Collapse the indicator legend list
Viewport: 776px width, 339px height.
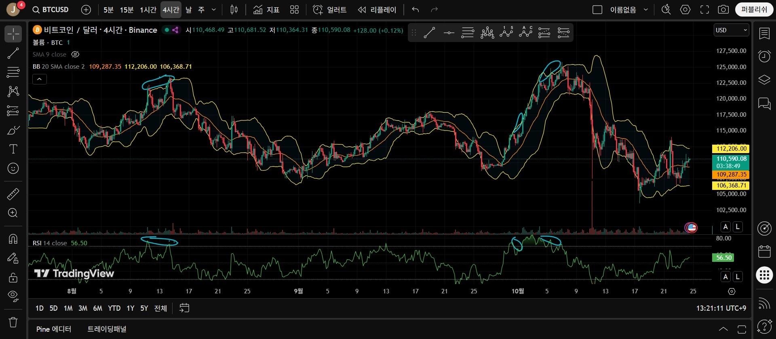pyautogui.click(x=40, y=79)
